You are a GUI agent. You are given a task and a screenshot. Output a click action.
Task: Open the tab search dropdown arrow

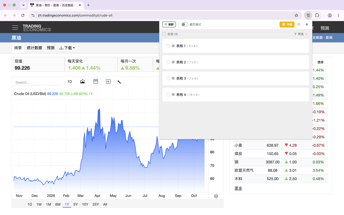pos(23,5)
